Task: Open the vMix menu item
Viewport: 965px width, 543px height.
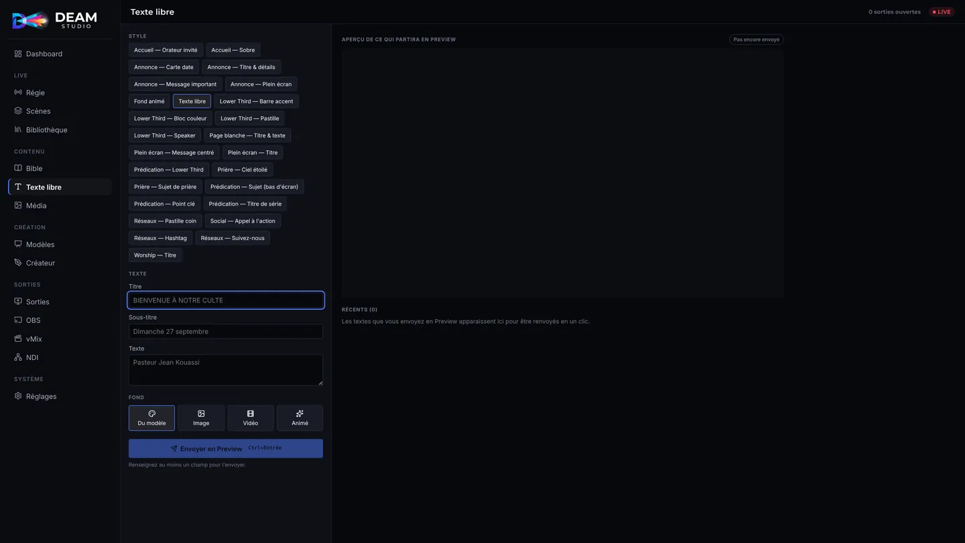Action: click(60, 339)
